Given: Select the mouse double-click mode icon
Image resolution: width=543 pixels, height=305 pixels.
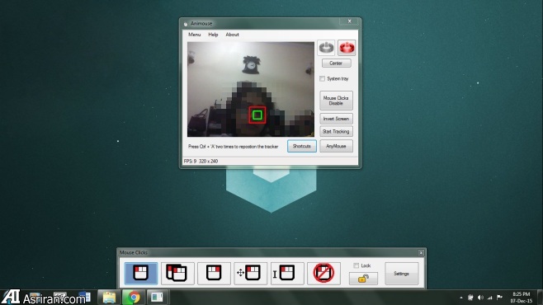Looking at the screenshot, I should (x=177, y=273).
